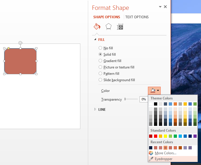The height and width of the screenshot is (165, 201).
Task: Pick green theme color in top row
Action: point(195,104)
